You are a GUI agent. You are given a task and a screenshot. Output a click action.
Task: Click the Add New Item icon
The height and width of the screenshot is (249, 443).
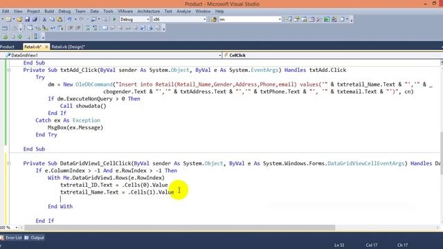(x=8, y=19)
